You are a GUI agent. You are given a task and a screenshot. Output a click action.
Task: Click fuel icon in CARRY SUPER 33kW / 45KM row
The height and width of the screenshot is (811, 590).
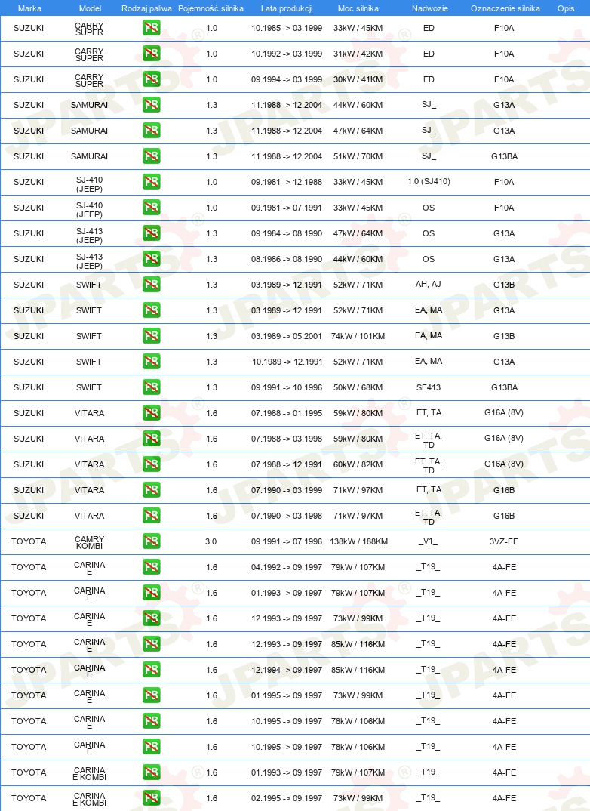click(x=152, y=28)
